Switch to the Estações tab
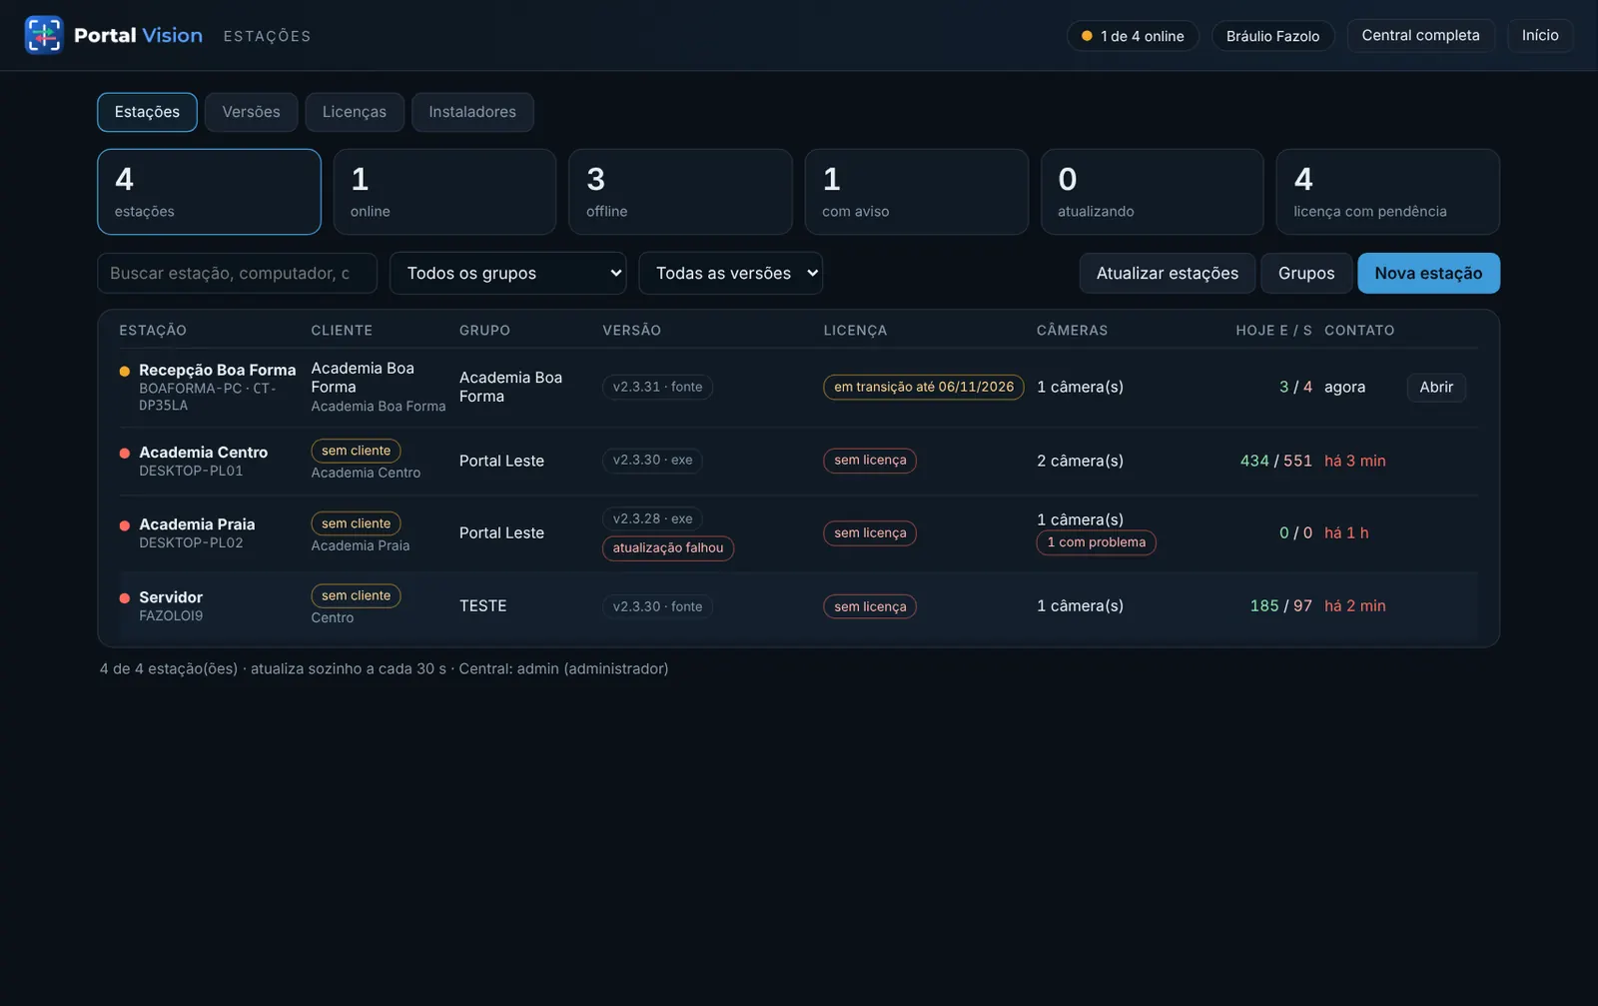Screen dimensions: 1598x1006 147,112
